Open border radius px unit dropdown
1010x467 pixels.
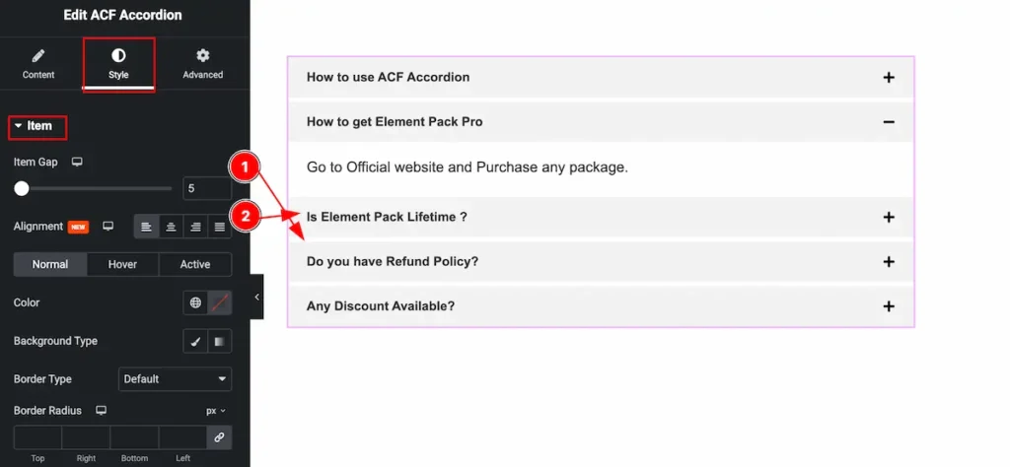(x=216, y=411)
